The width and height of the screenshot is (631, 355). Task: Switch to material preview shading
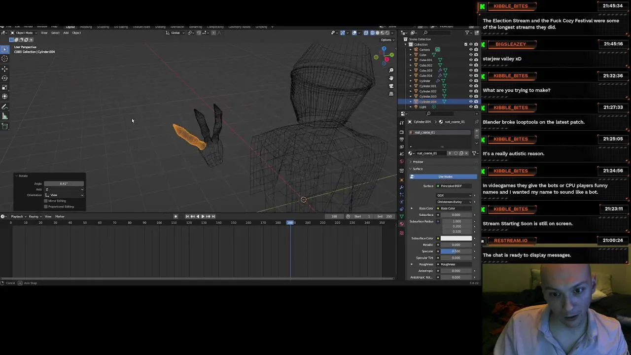pyautogui.click(x=383, y=33)
